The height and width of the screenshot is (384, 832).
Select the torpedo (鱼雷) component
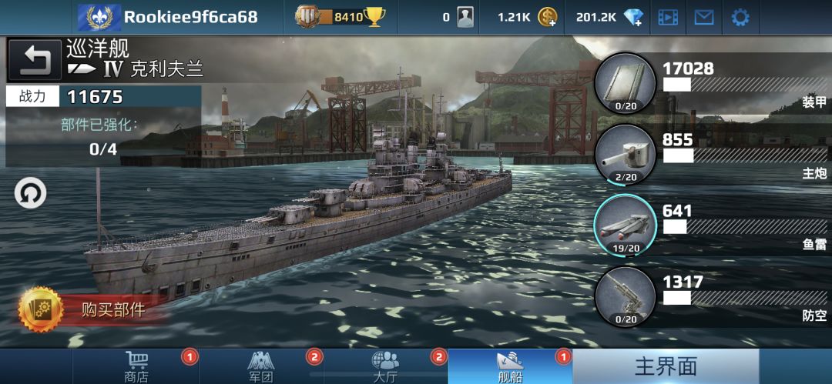coord(626,225)
